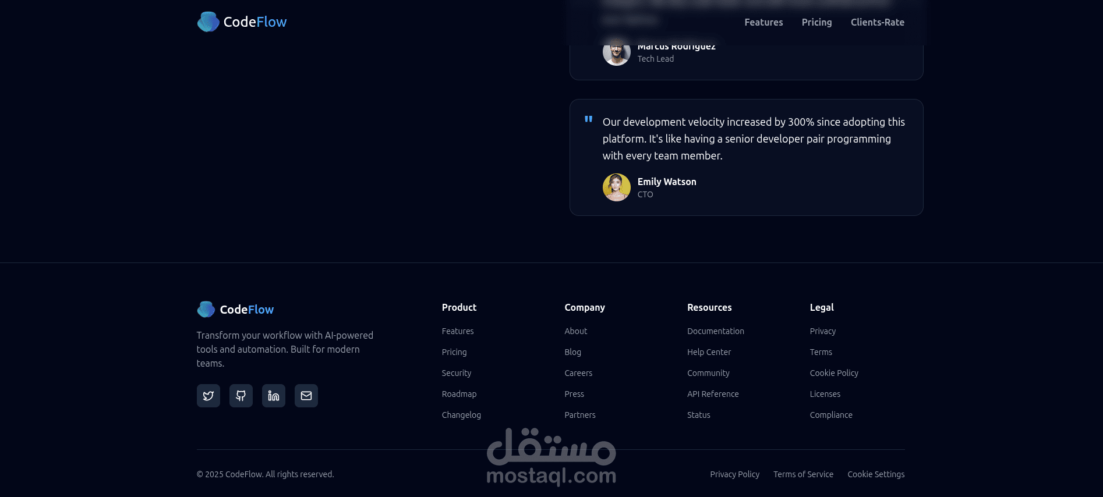
Task: Open the Partners footer link
Action: 580,415
